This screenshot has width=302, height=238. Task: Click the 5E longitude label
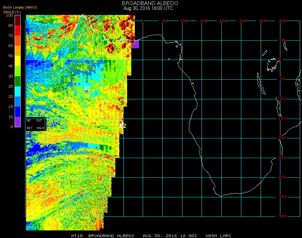[x=165, y=21]
